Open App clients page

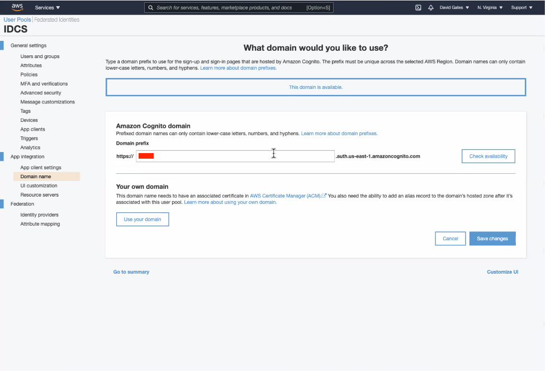tap(32, 129)
